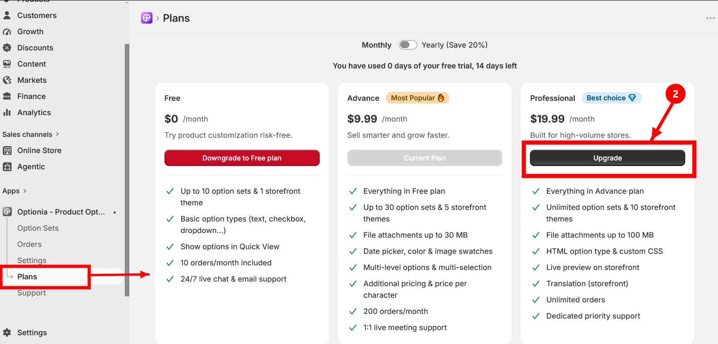Click the Online Store shop icon
The width and height of the screenshot is (718, 344).
[7, 150]
